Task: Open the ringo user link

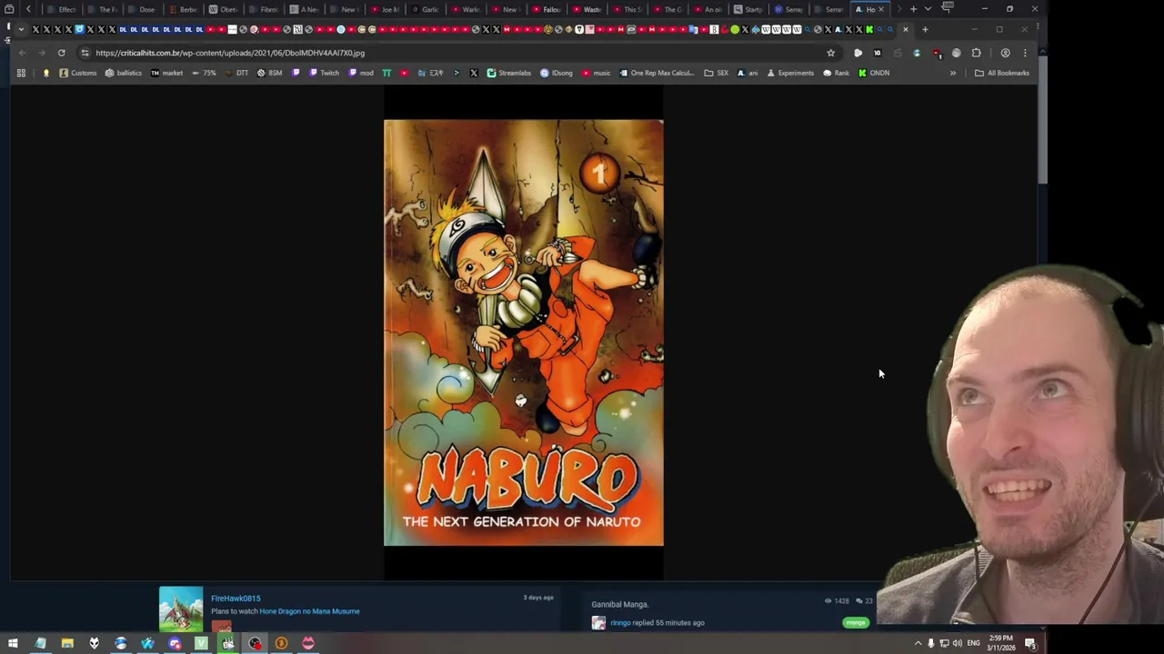Action: pyautogui.click(x=620, y=623)
